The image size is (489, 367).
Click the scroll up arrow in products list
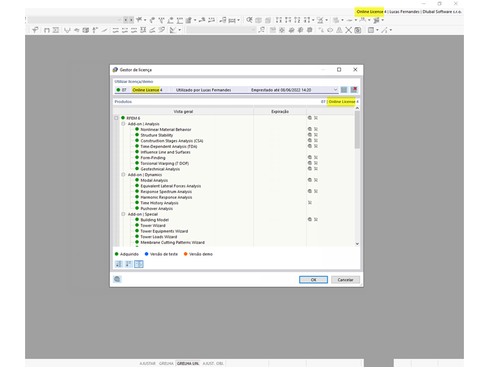(x=357, y=108)
